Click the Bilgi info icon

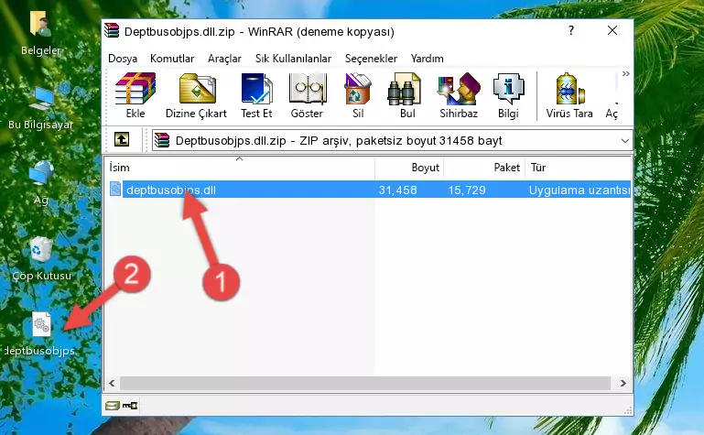[508, 89]
